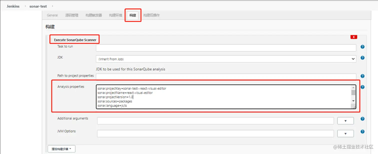Viewport: 378px width, 154px height.
Task: Open the JDK (Inherit From Job) dropdown
Action: (x=226, y=59)
